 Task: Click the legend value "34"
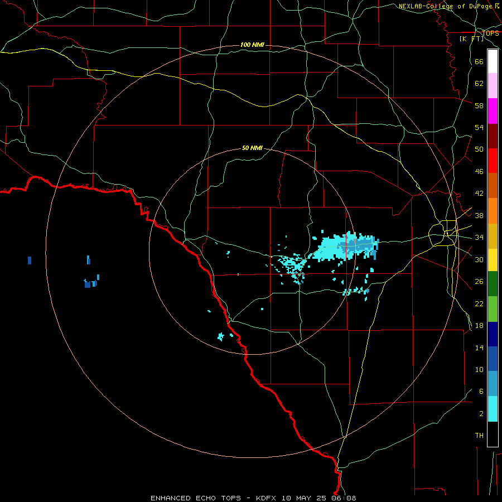click(x=479, y=238)
